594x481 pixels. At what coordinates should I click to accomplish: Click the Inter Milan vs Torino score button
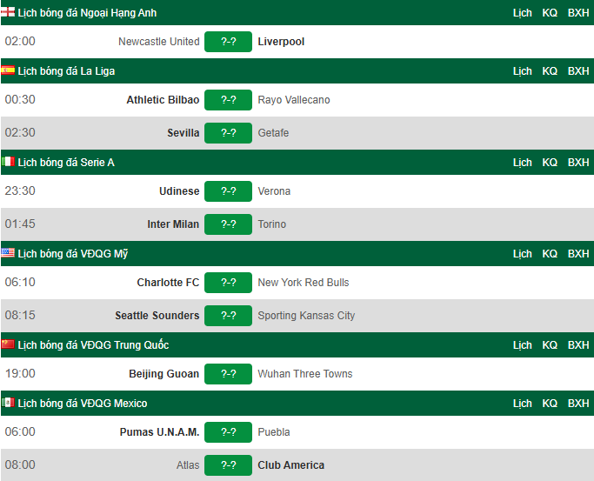click(228, 224)
